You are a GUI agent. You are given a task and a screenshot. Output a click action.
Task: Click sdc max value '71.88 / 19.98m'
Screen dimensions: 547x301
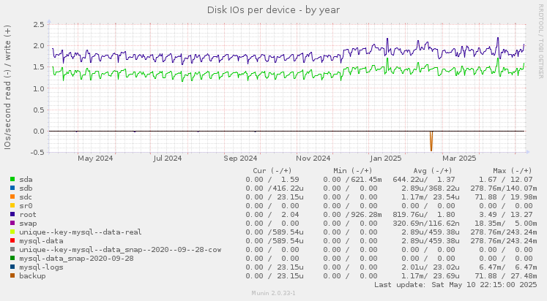click(x=506, y=197)
